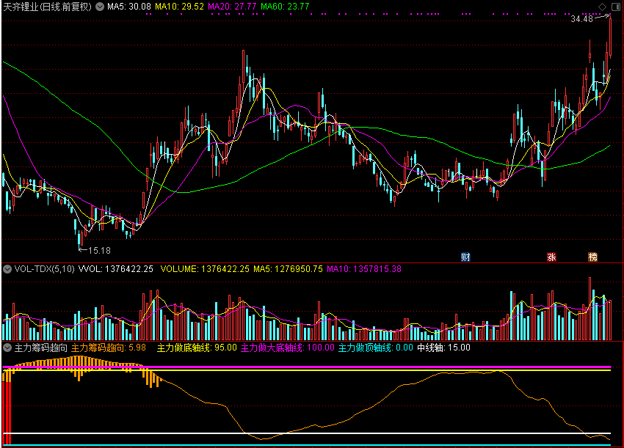
Task: Click the 主力做底轴线: 95.00 label
Action: pos(197,348)
